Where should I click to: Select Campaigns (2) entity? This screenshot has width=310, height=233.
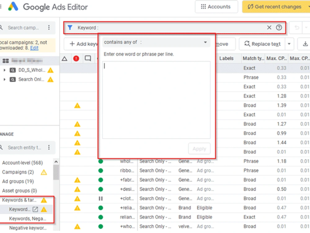coord(18,172)
